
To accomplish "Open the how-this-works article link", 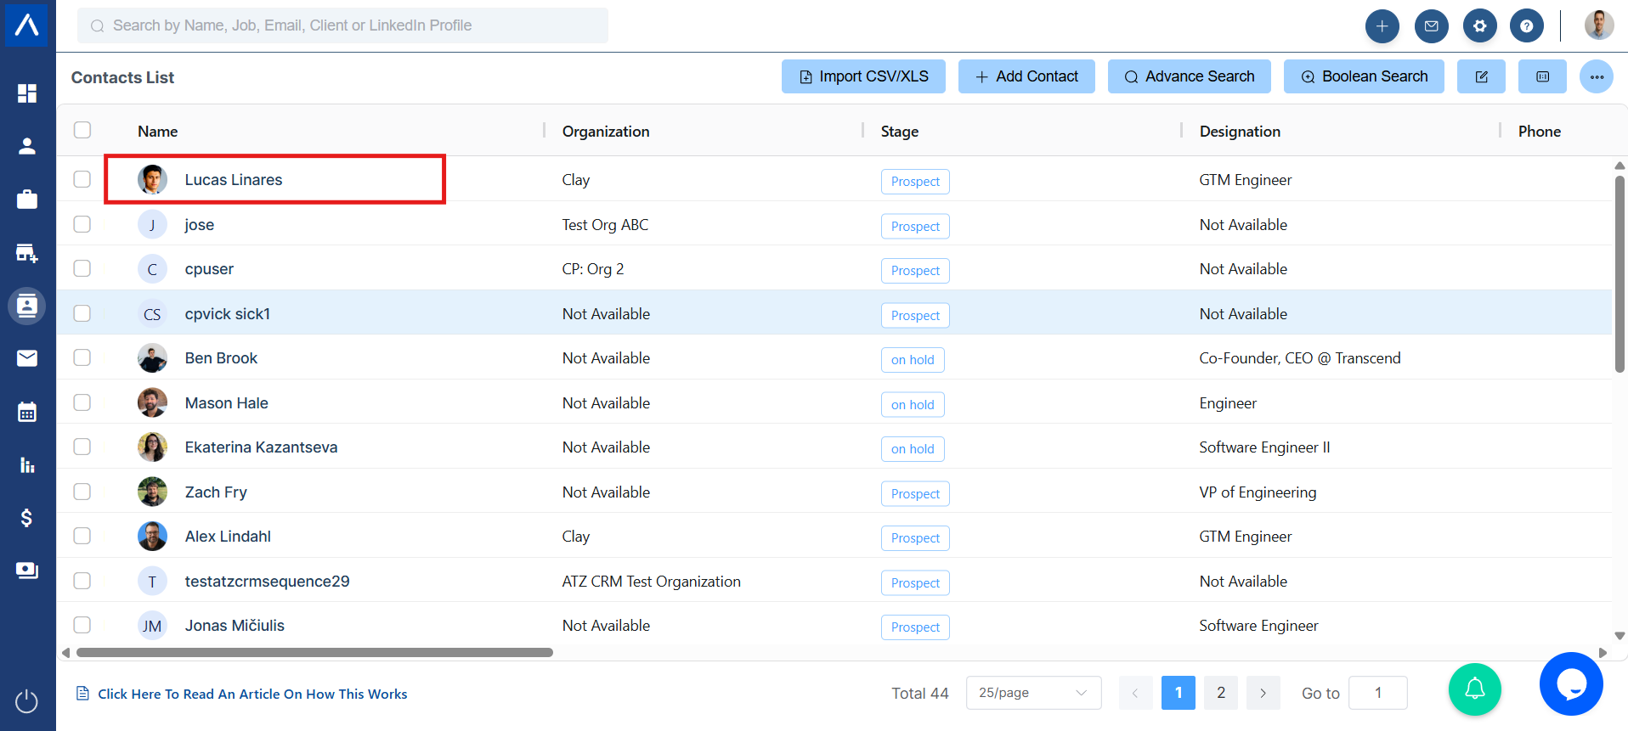I will point(252,694).
